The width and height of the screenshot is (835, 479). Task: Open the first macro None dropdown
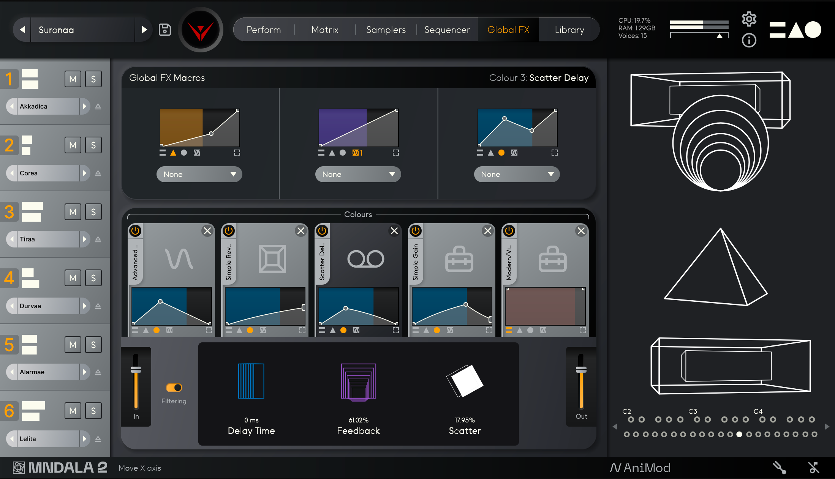pyautogui.click(x=199, y=174)
